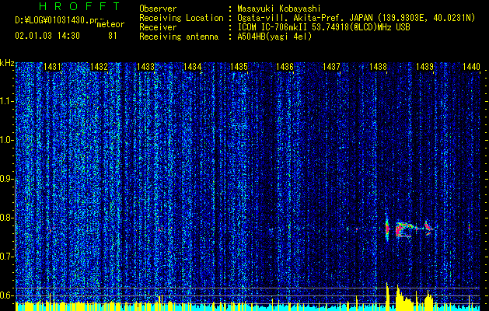The height and width of the screenshot is (311, 489).
Task: Click the wide red-cyan echo blob between 1438 and 1439
Action: click(404, 230)
